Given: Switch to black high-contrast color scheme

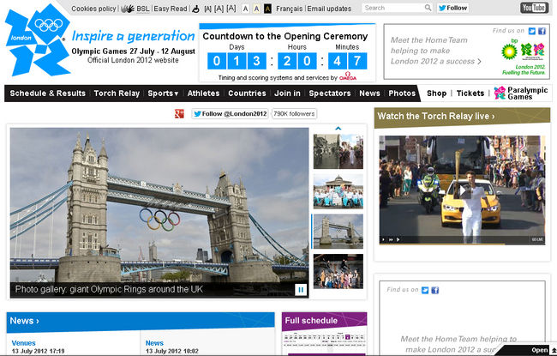Looking at the screenshot, I should [268, 9].
